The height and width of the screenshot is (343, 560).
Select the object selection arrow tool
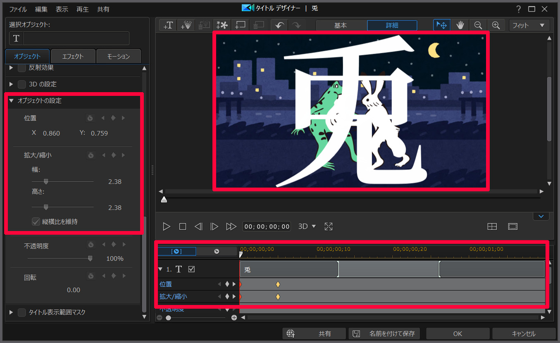(442, 25)
